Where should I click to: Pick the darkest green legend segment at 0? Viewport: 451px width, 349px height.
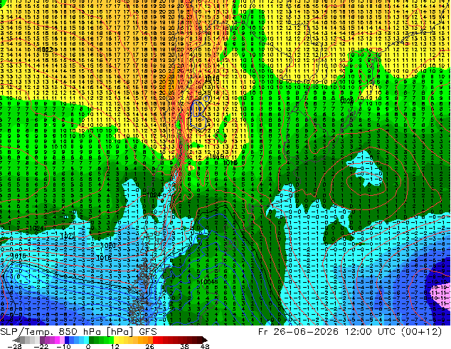point(92,340)
